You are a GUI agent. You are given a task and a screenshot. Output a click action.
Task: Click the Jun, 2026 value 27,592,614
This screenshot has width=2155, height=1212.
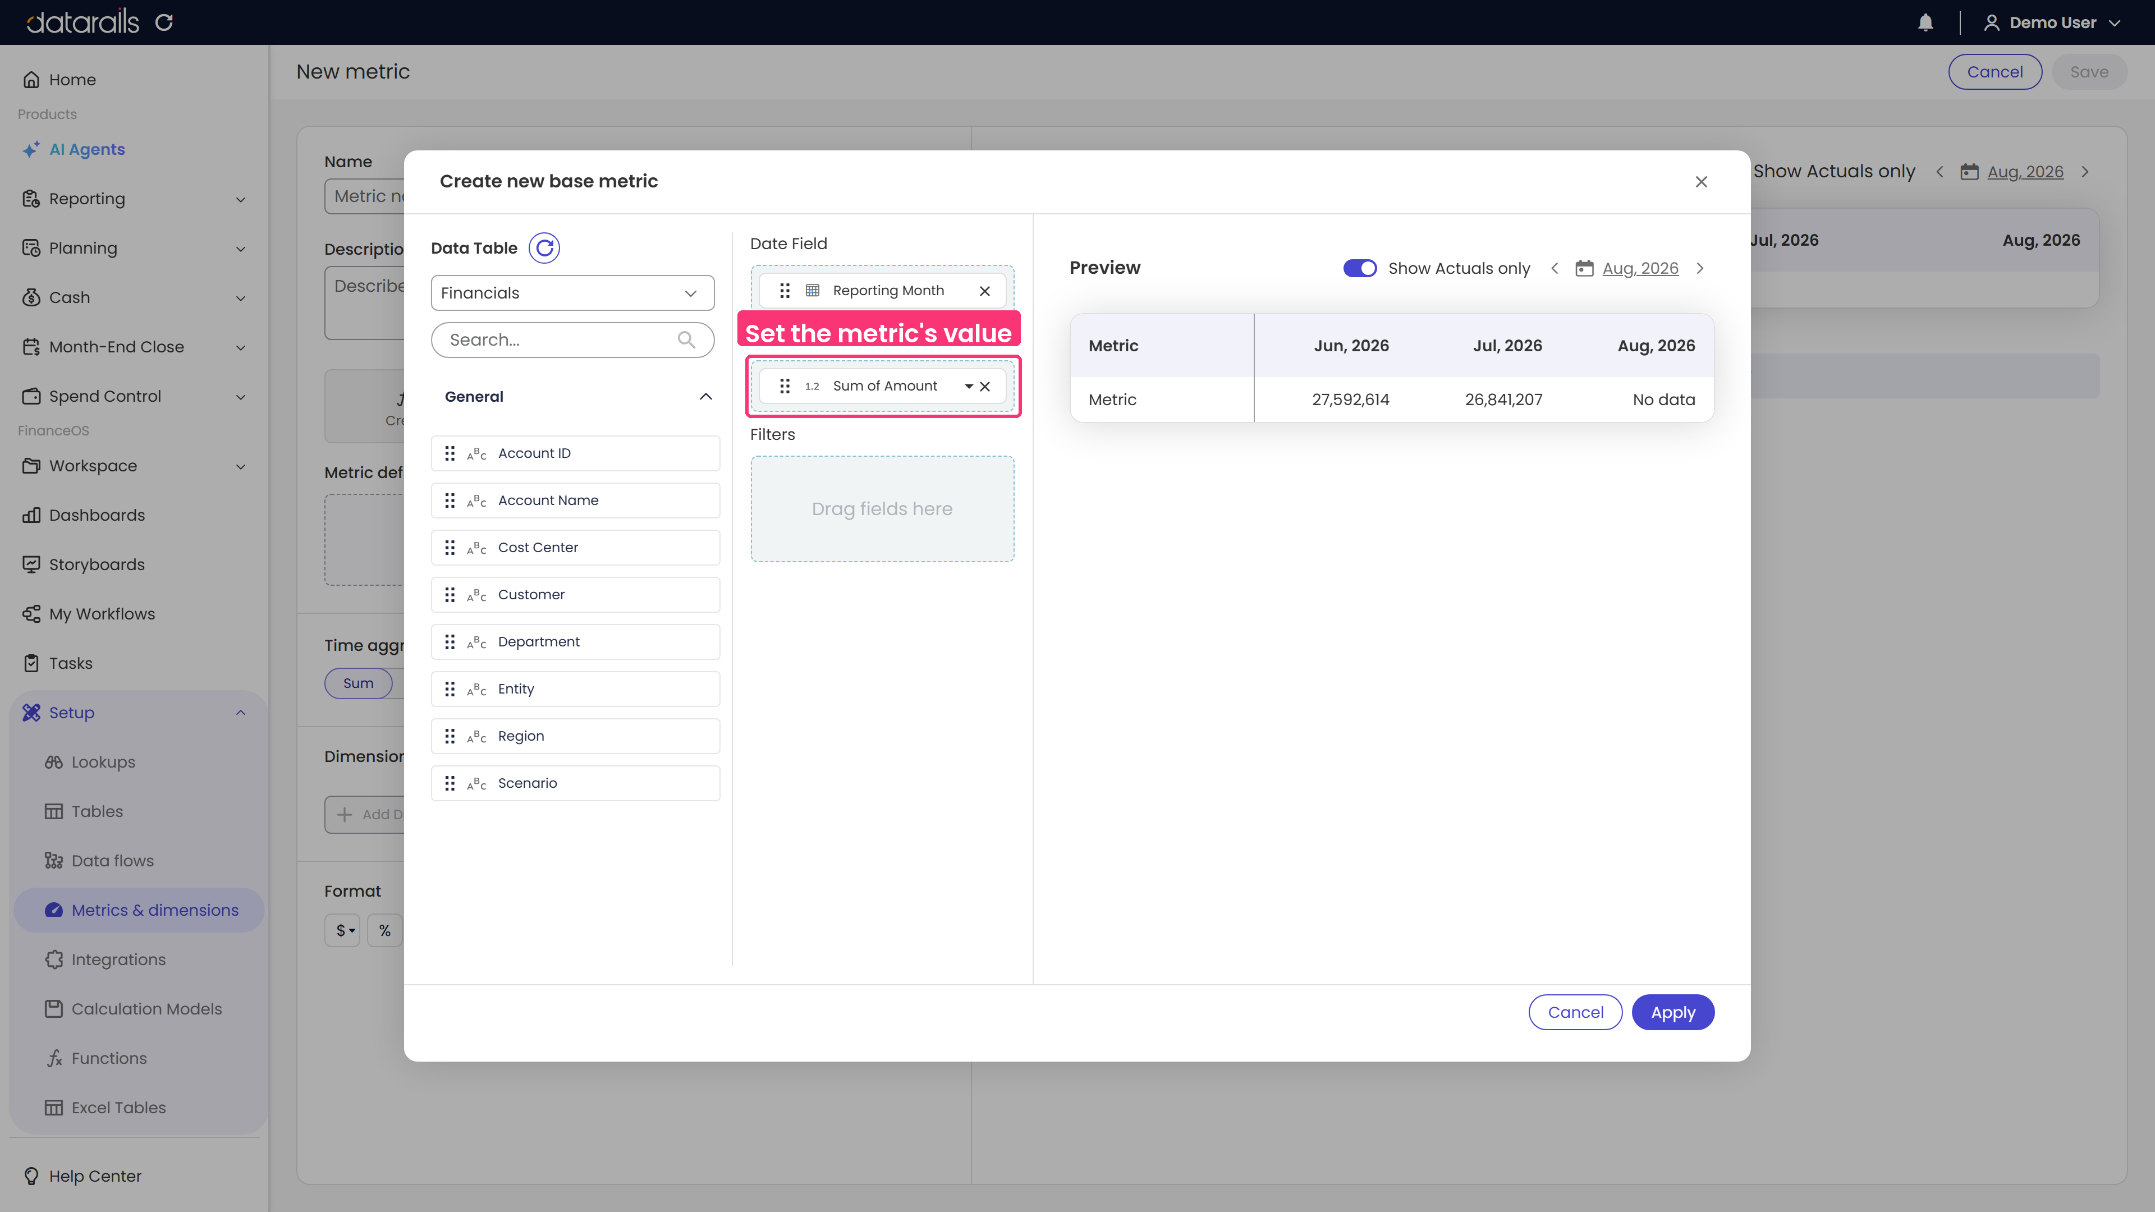tap(1350, 400)
